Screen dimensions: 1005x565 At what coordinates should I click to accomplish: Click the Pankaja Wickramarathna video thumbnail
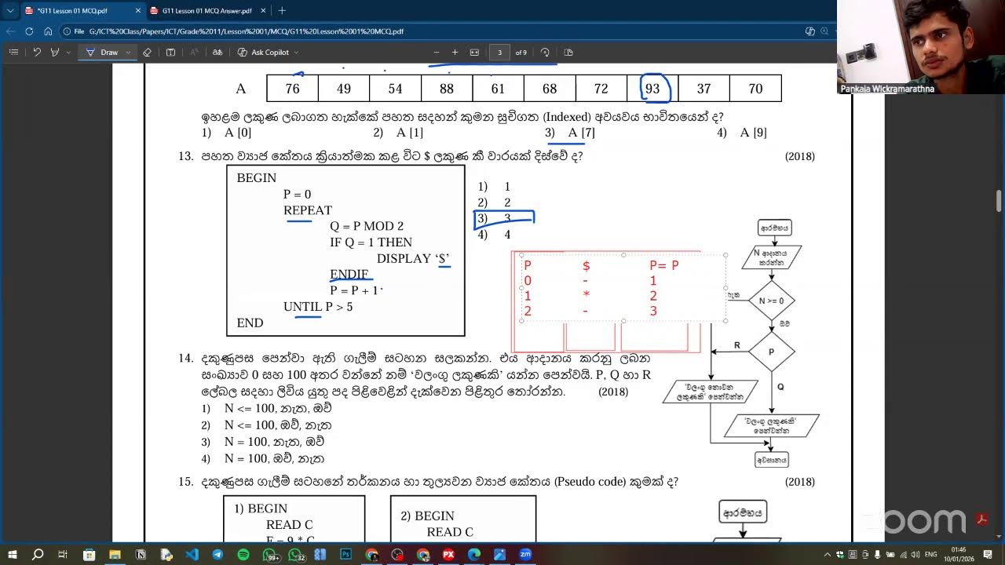pyautogui.click(x=921, y=47)
